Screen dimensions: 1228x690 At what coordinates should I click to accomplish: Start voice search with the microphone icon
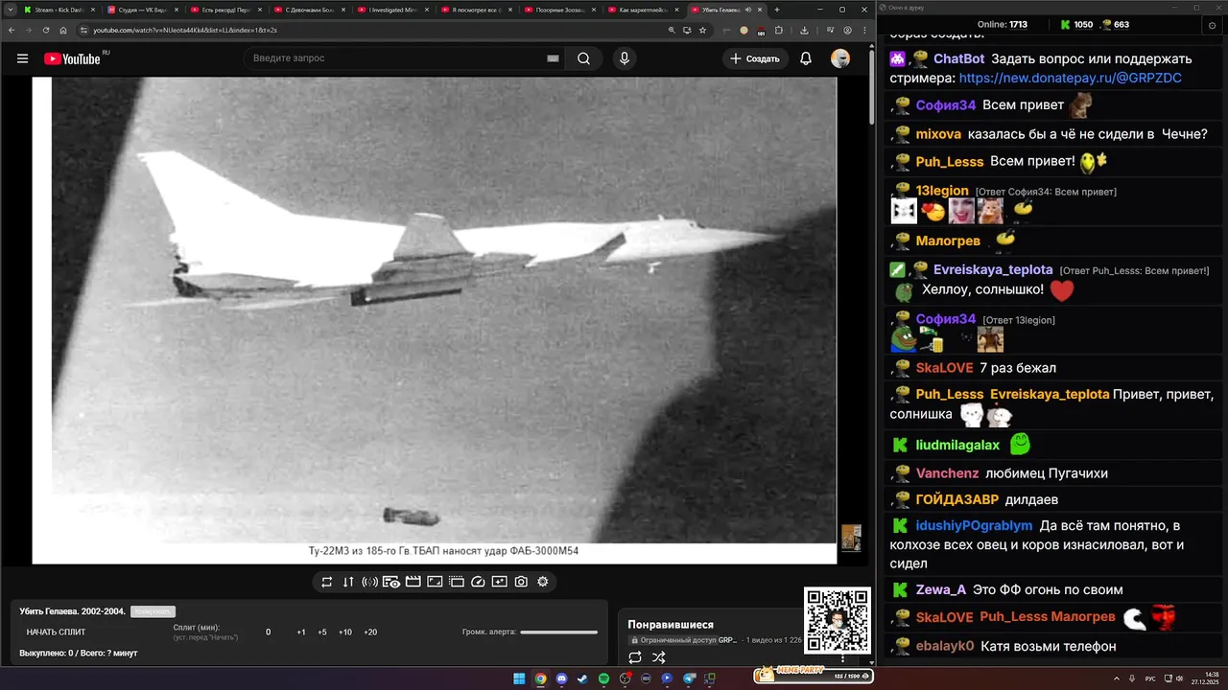tap(625, 58)
